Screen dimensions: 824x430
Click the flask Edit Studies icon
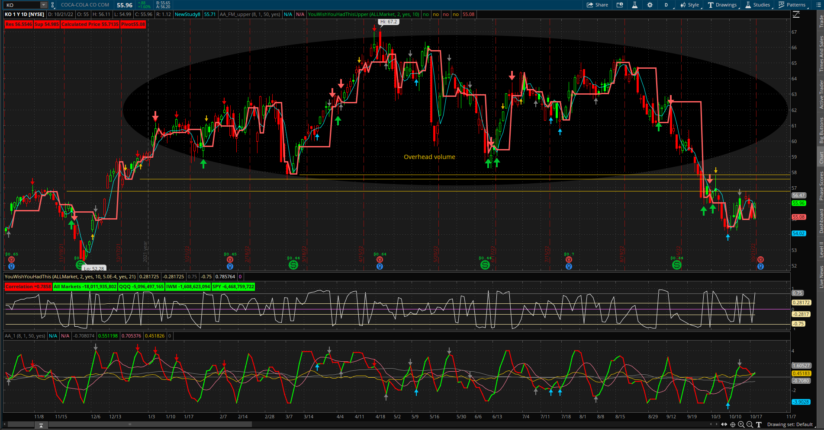click(x=634, y=5)
